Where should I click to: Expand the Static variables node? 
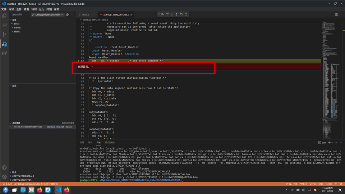click(x=17, y=32)
